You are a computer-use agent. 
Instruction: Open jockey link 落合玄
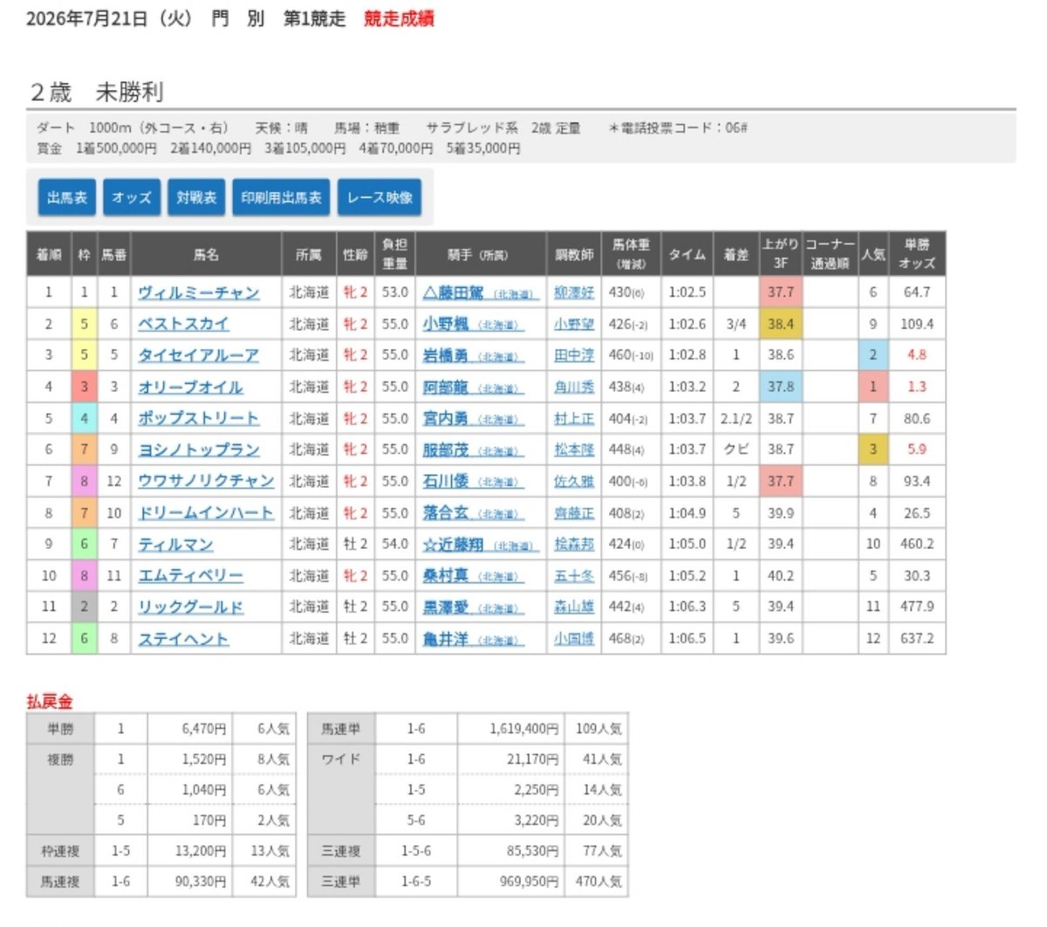474,512
